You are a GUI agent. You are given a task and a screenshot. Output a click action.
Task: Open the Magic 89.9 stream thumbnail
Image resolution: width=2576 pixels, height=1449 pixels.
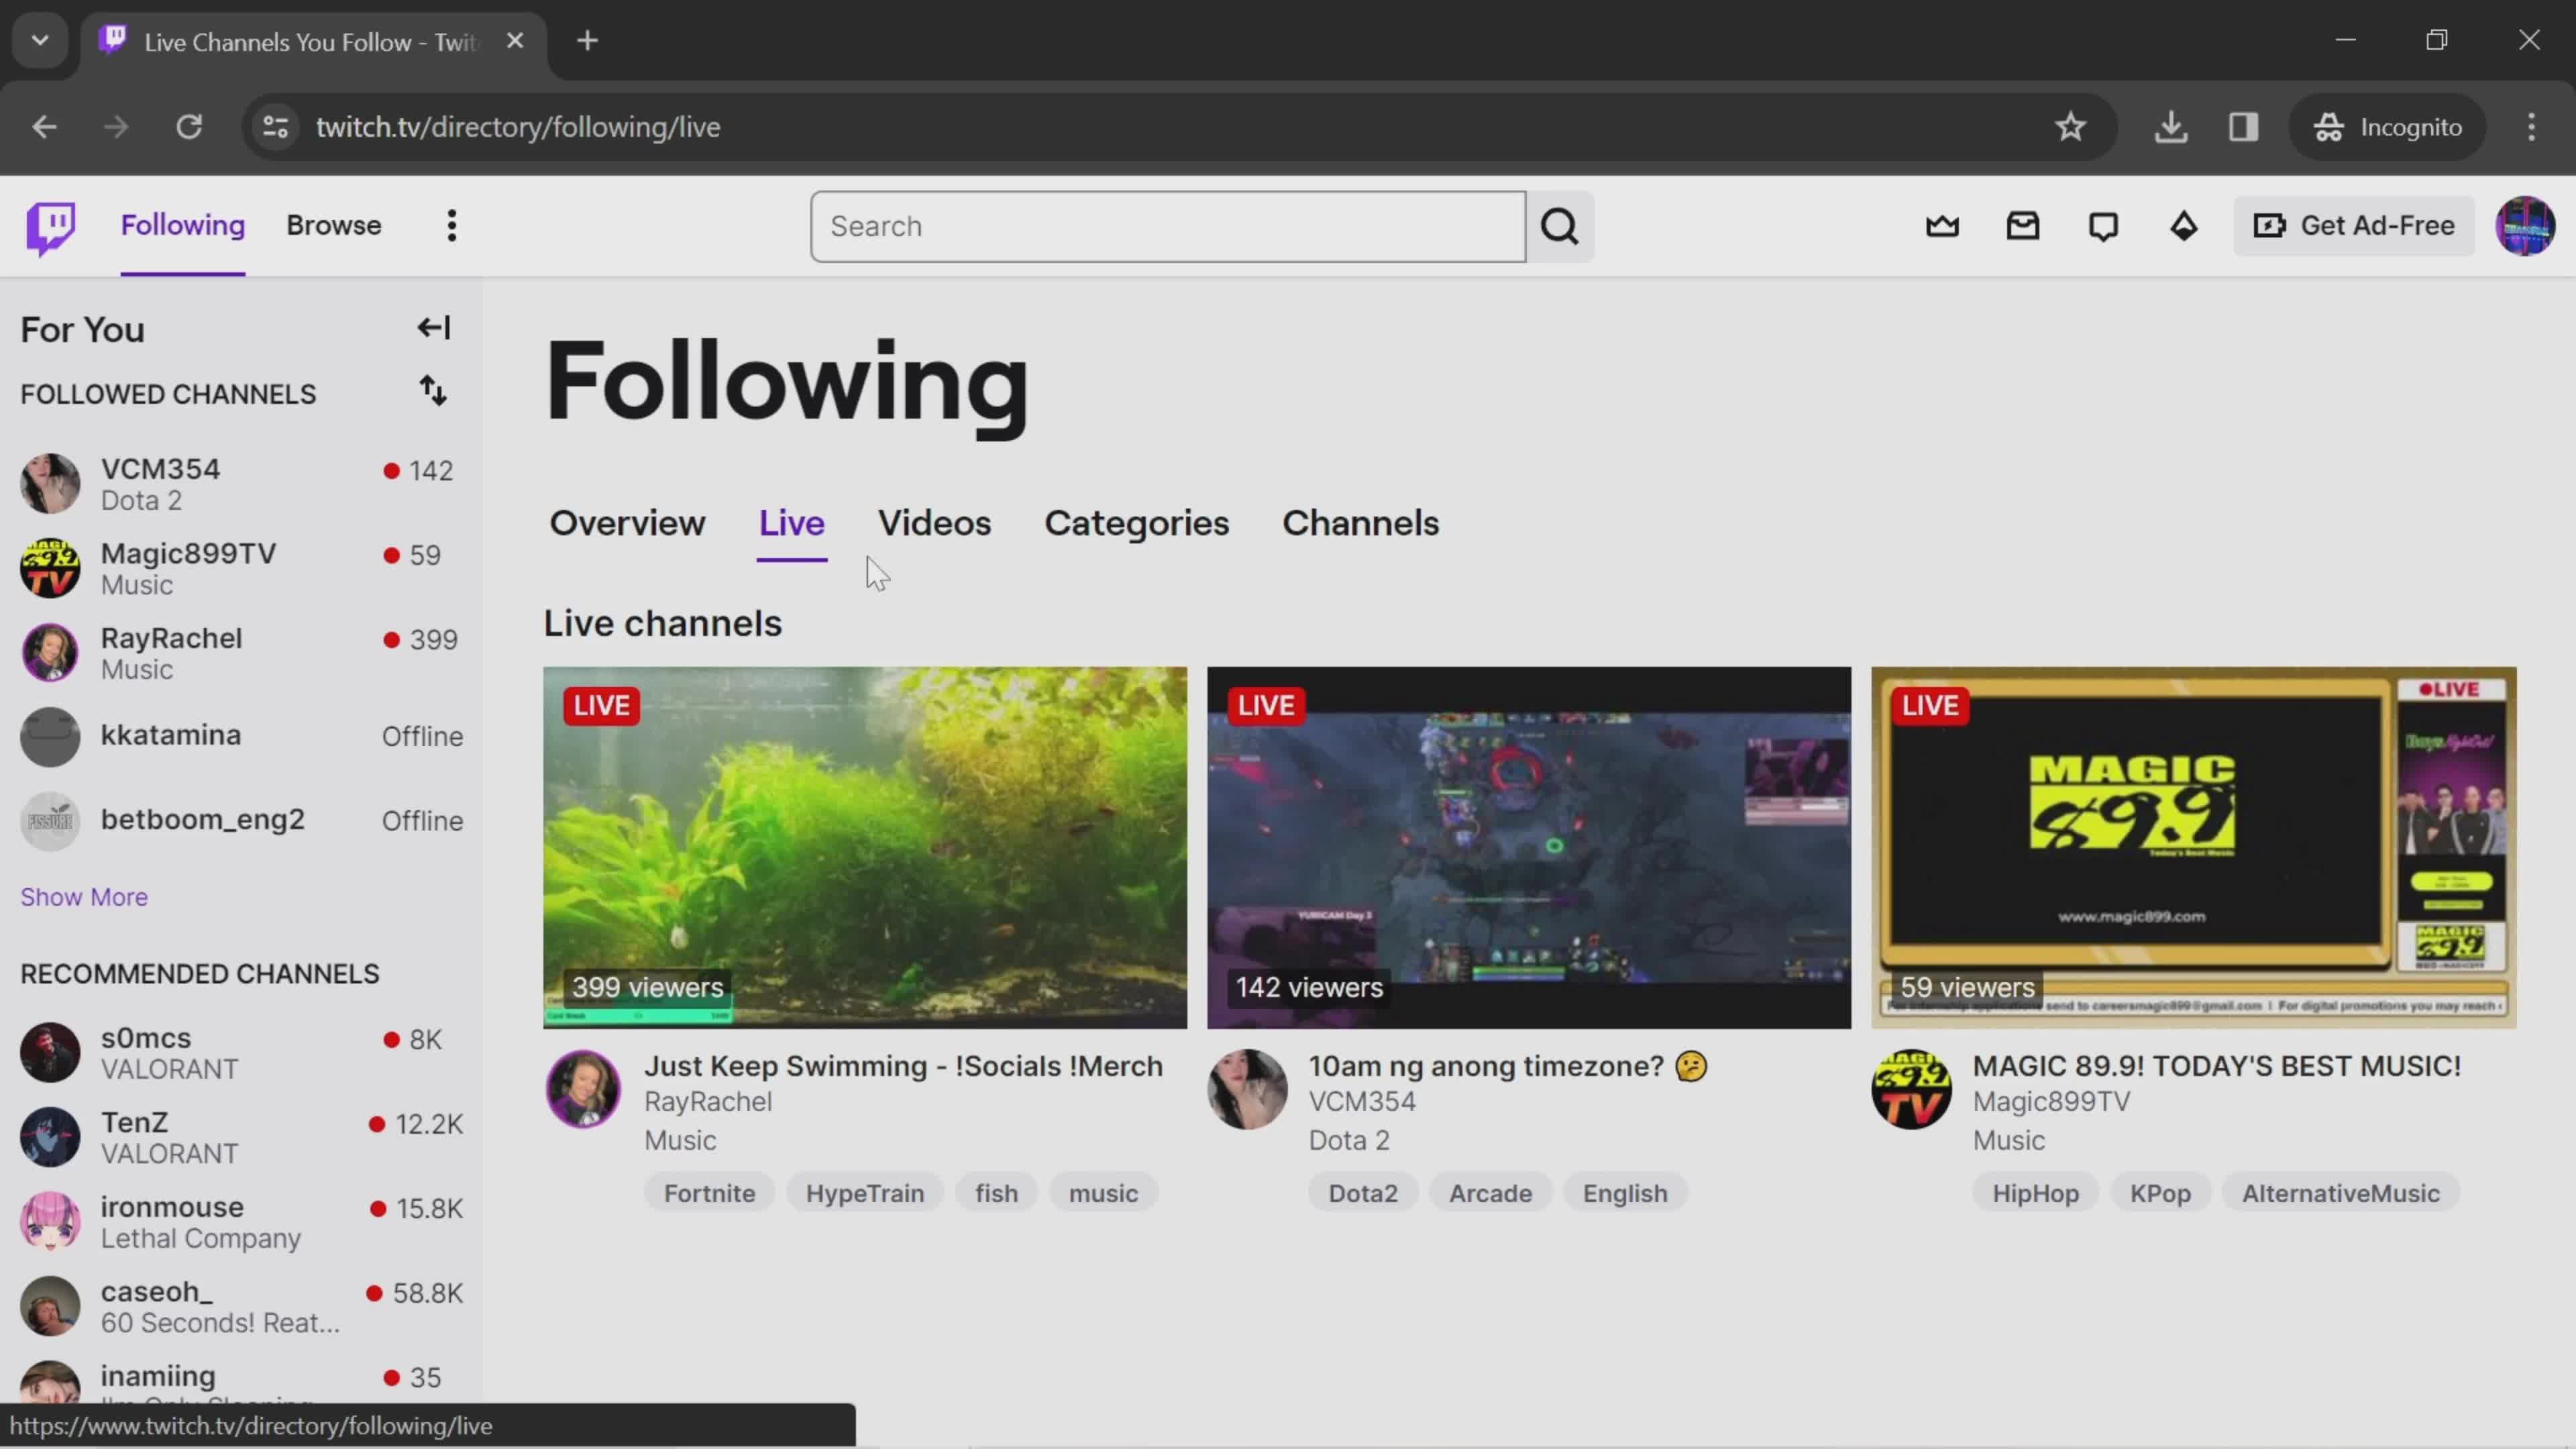click(2193, 848)
